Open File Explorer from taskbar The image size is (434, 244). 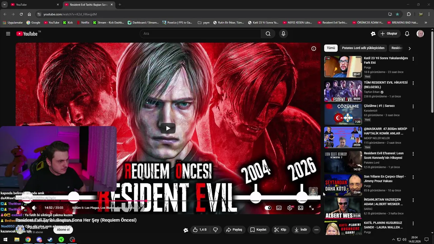click(x=17, y=240)
